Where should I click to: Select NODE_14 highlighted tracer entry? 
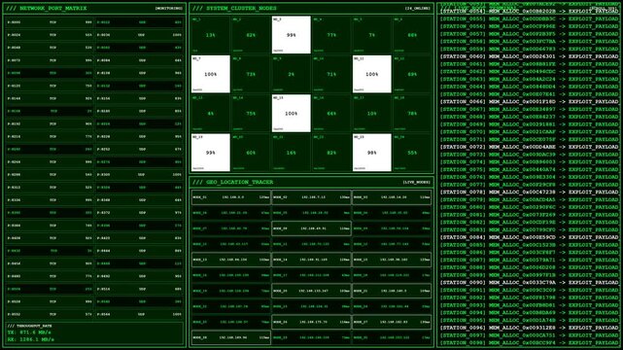click(311, 260)
